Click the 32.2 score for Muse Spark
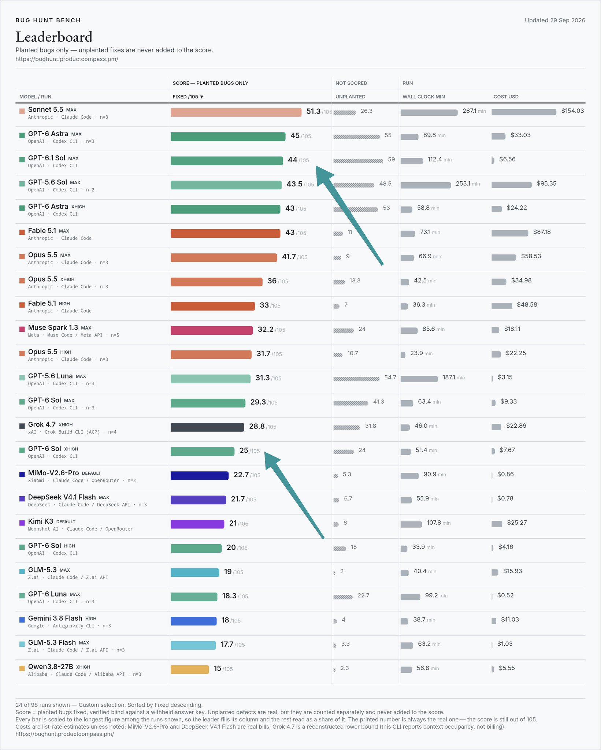This screenshot has height=750, width=601. pos(266,329)
